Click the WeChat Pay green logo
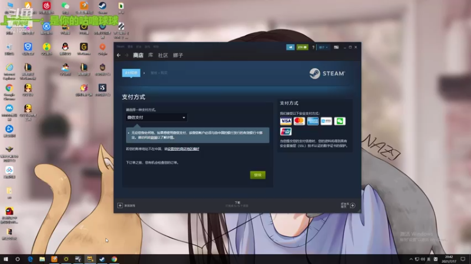Viewport: 471px width, 264px height. (340, 121)
